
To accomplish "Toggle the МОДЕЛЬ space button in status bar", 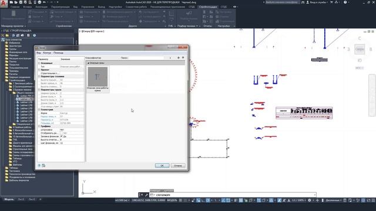I will click(x=172, y=200).
